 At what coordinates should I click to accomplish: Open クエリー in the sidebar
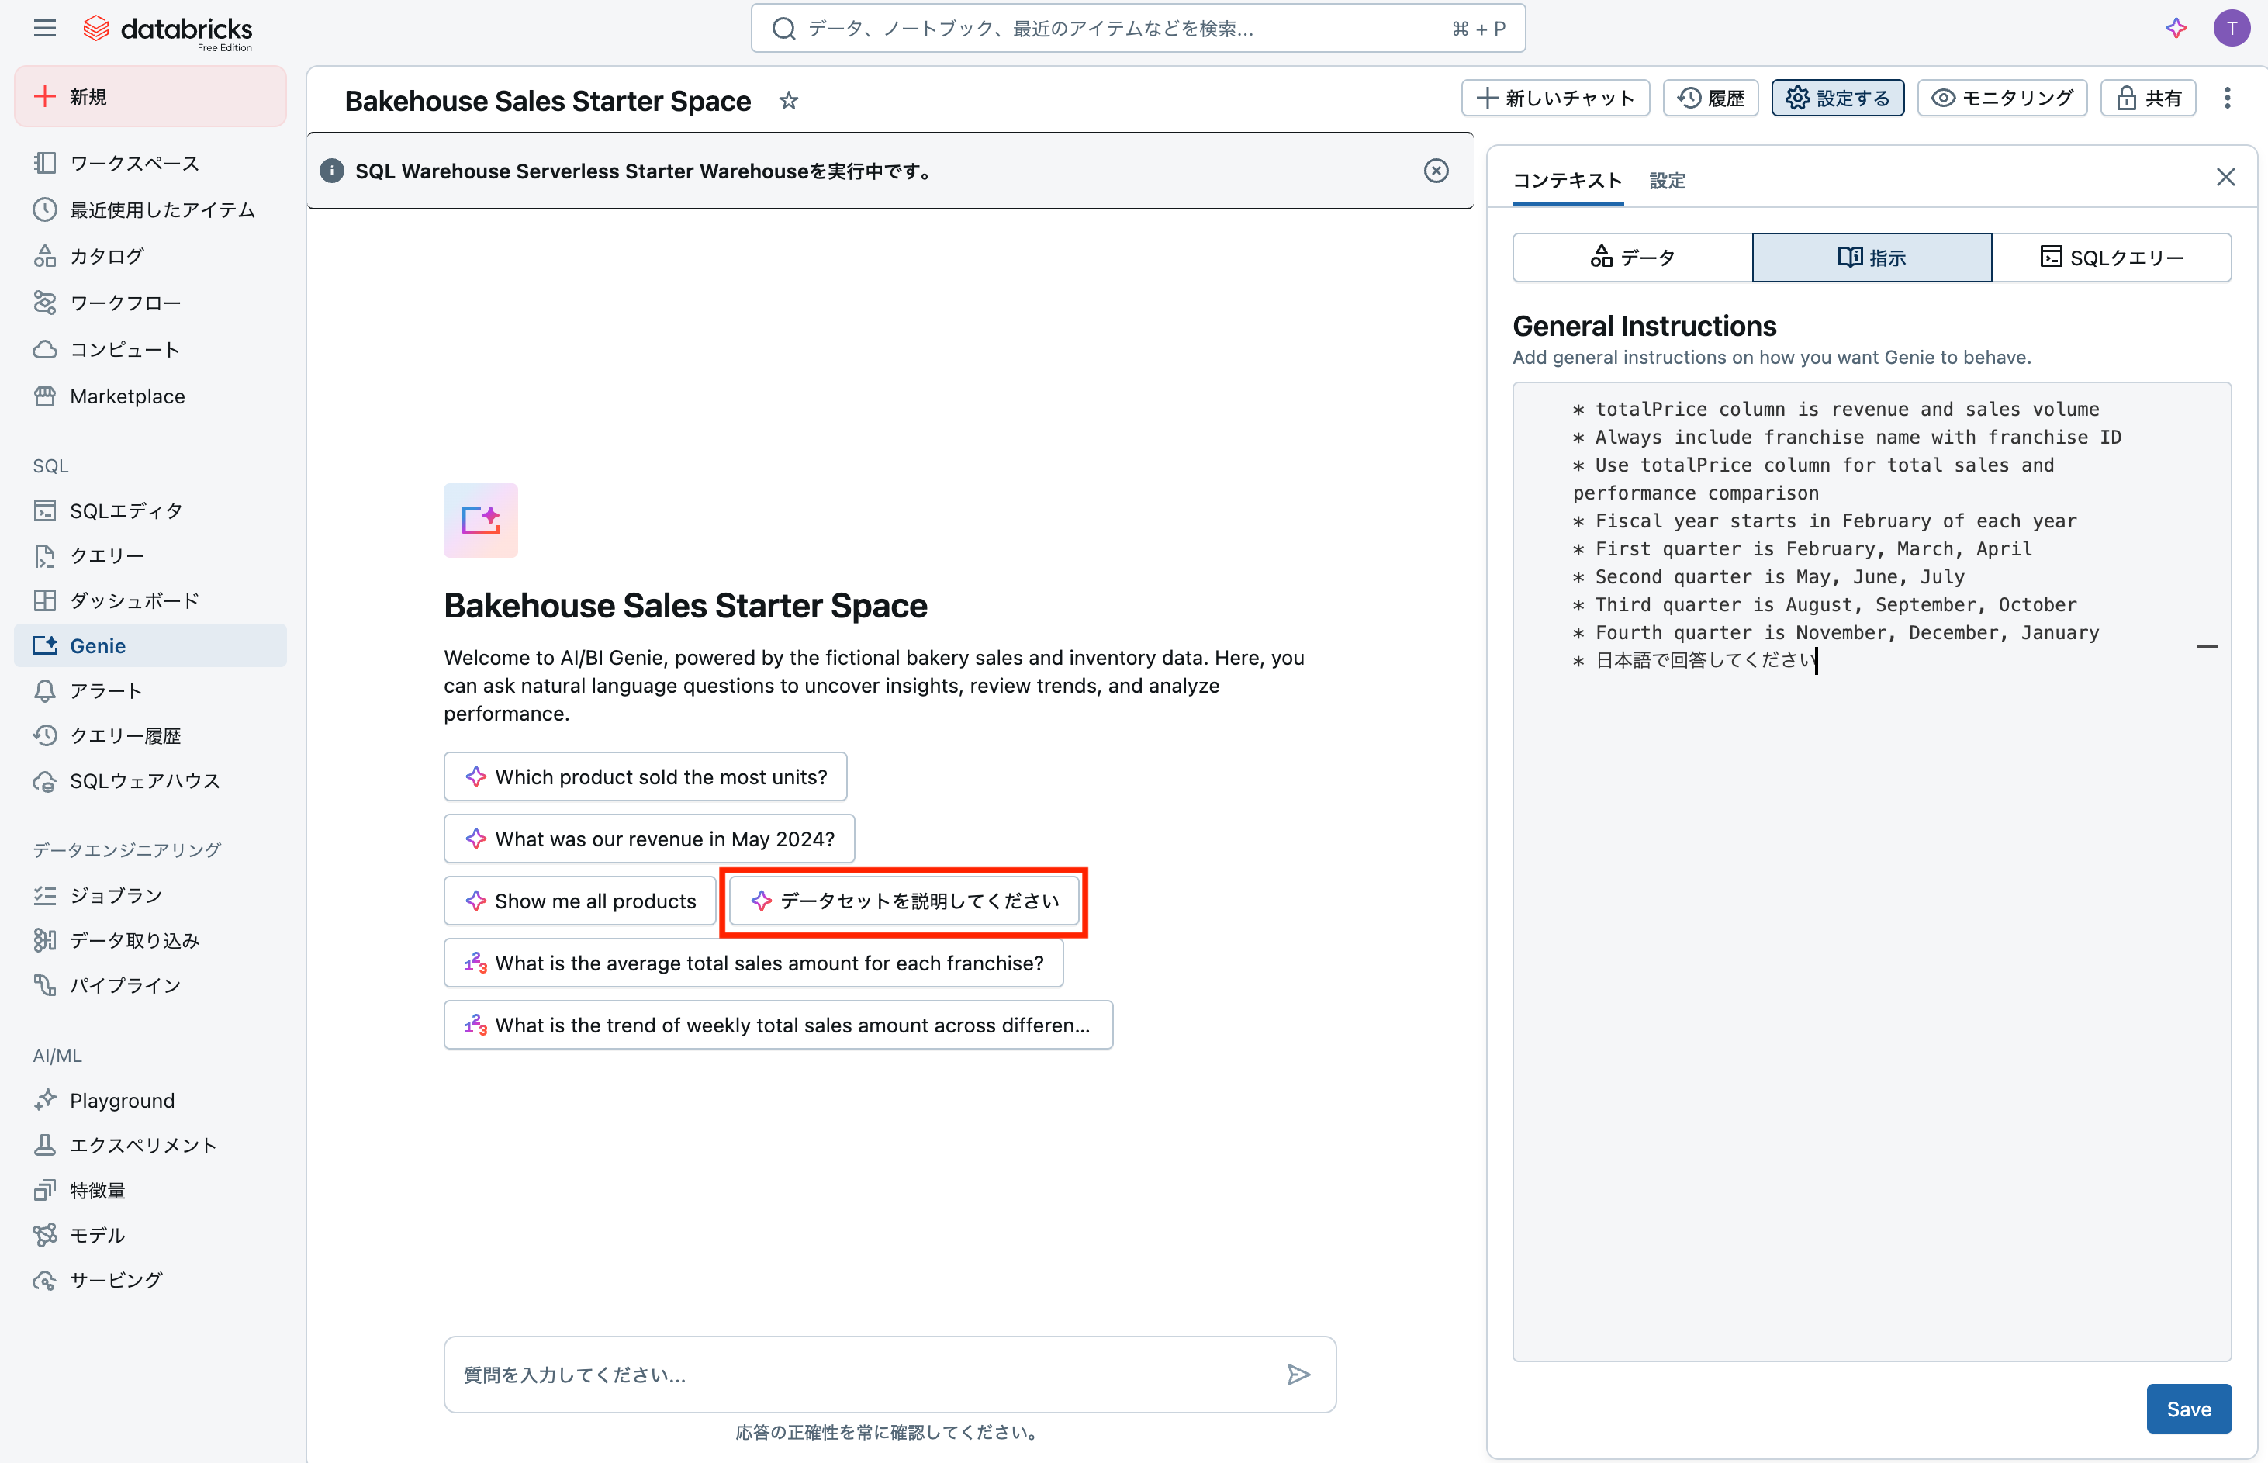click(x=150, y=555)
